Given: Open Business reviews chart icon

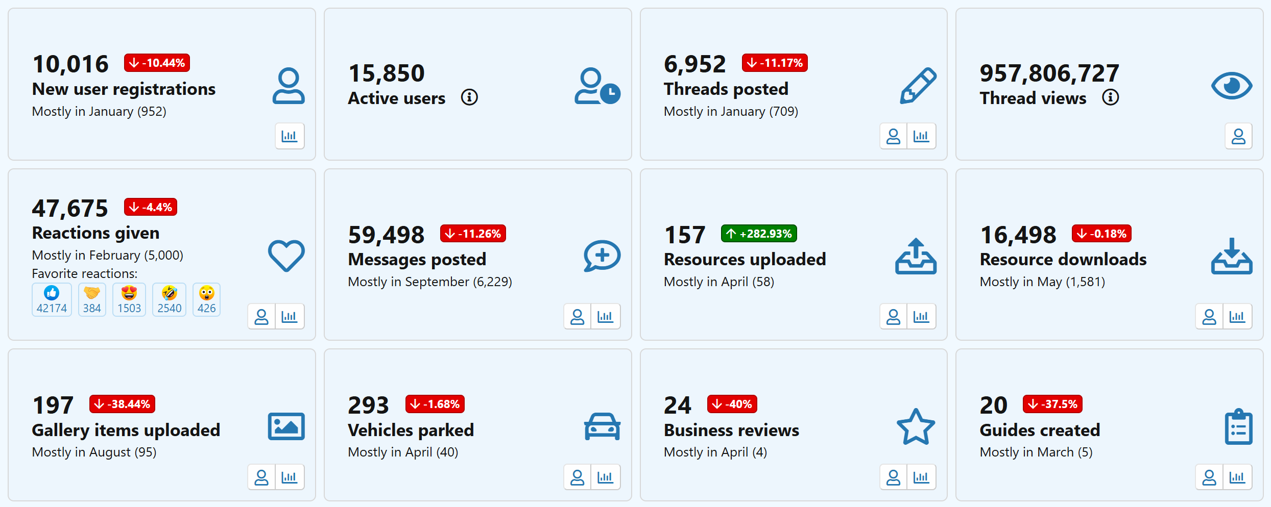Looking at the screenshot, I should (x=921, y=477).
